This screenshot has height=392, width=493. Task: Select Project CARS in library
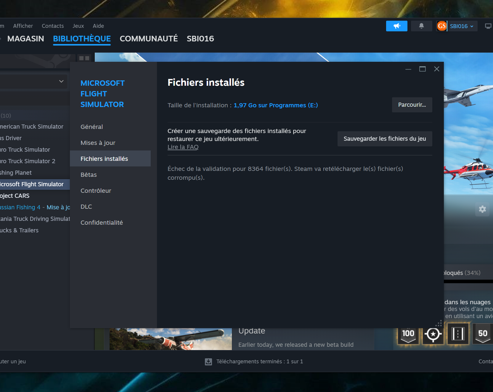[15, 196]
